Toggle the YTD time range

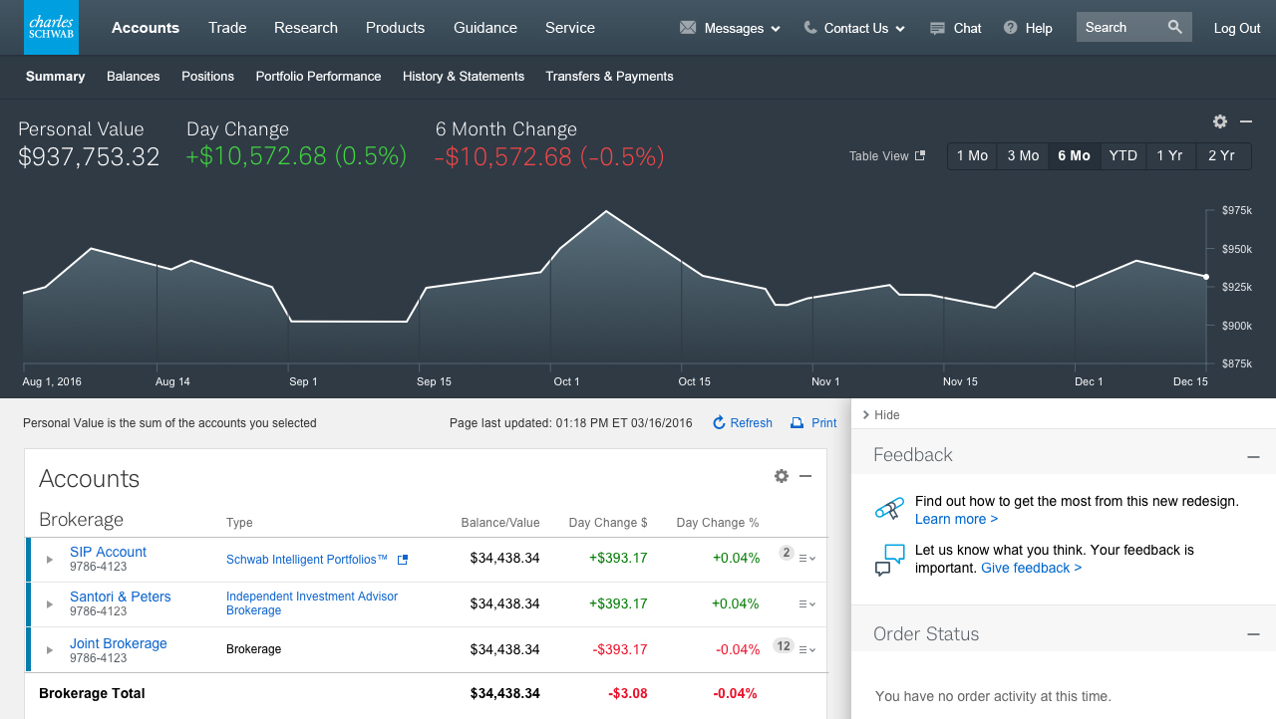pos(1122,155)
